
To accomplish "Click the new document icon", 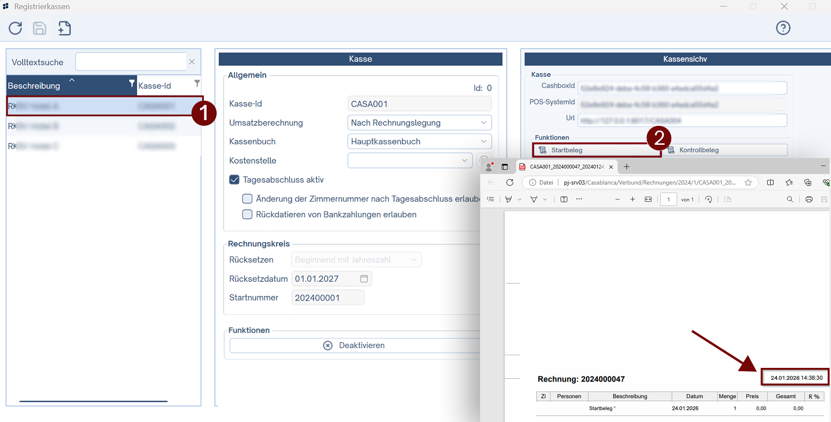I will tap(64, 28).
